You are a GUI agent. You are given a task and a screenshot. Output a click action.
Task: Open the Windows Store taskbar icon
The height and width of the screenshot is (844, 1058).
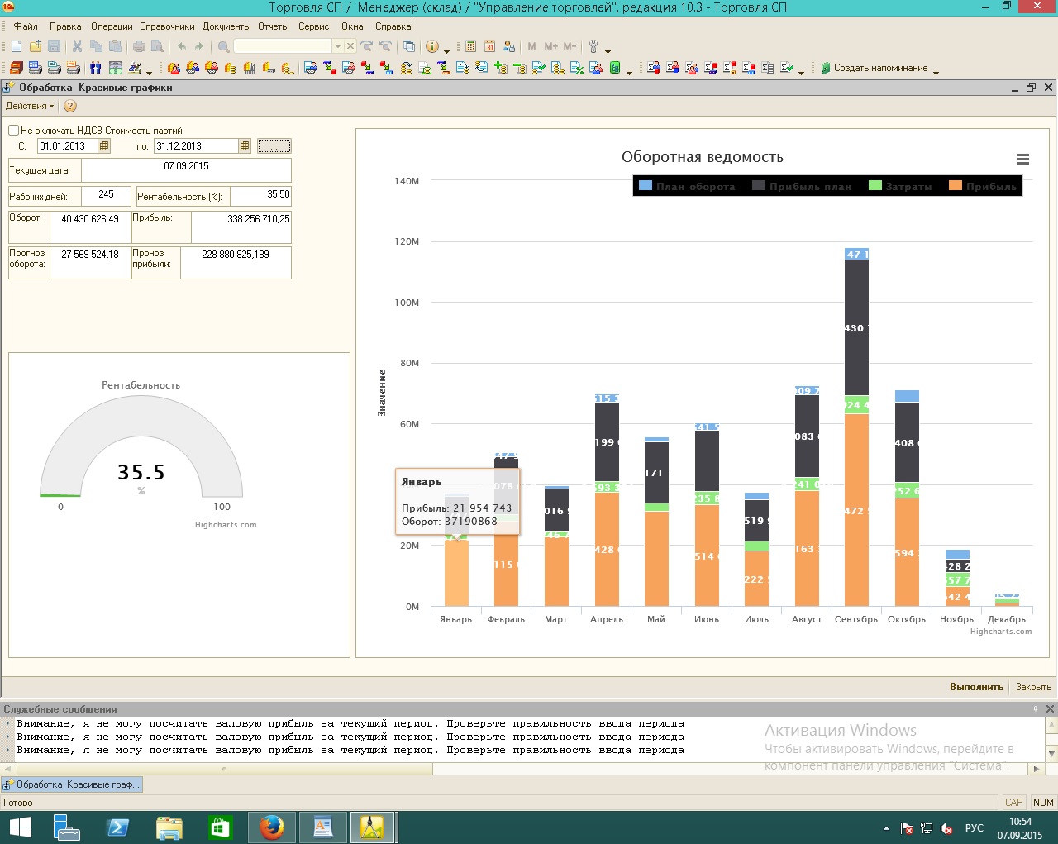[x=220, y=827]
